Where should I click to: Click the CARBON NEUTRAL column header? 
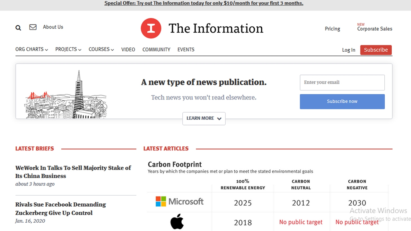pyautogui.click(x=301, y=184)
